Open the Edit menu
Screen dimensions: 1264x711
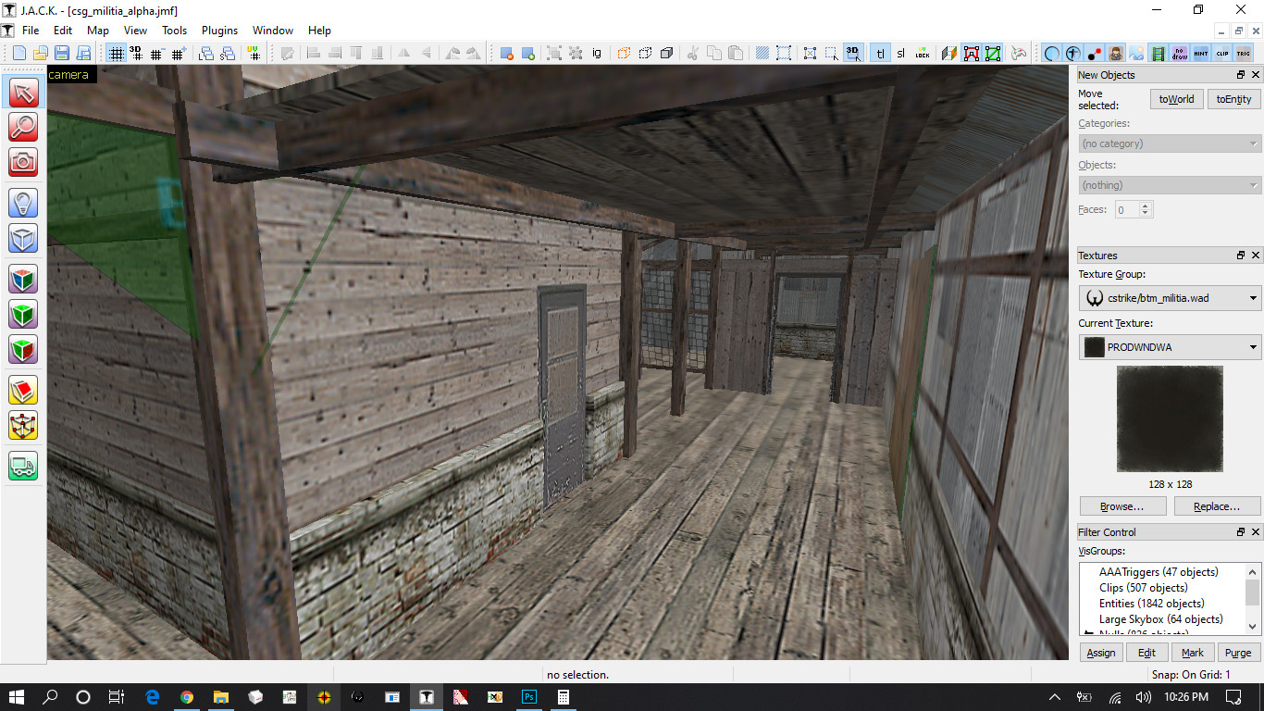[64, 31]
